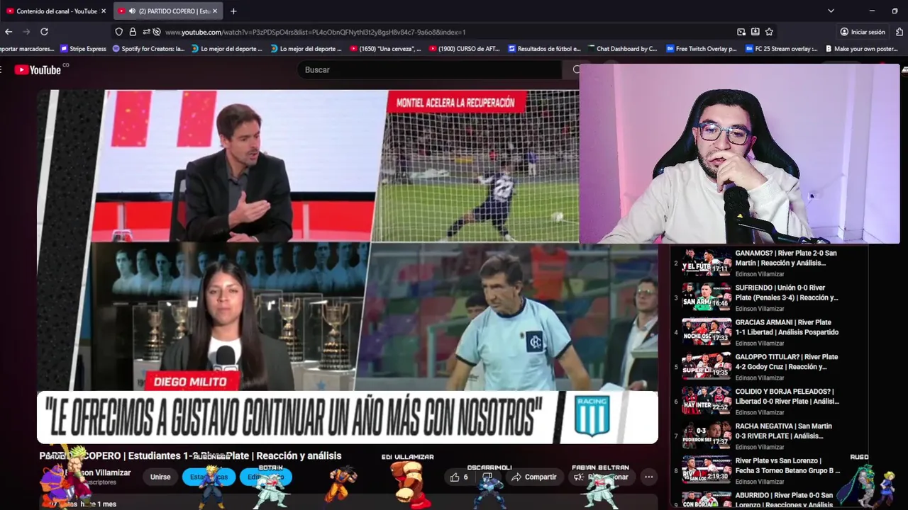
Task: Reload the page with the refresh icon
Action: click(44, 32)
